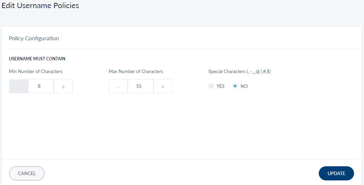This screenshot has height=185, width=364.
Task: Click the YES text beside its radio
Action: coord(220,86)
